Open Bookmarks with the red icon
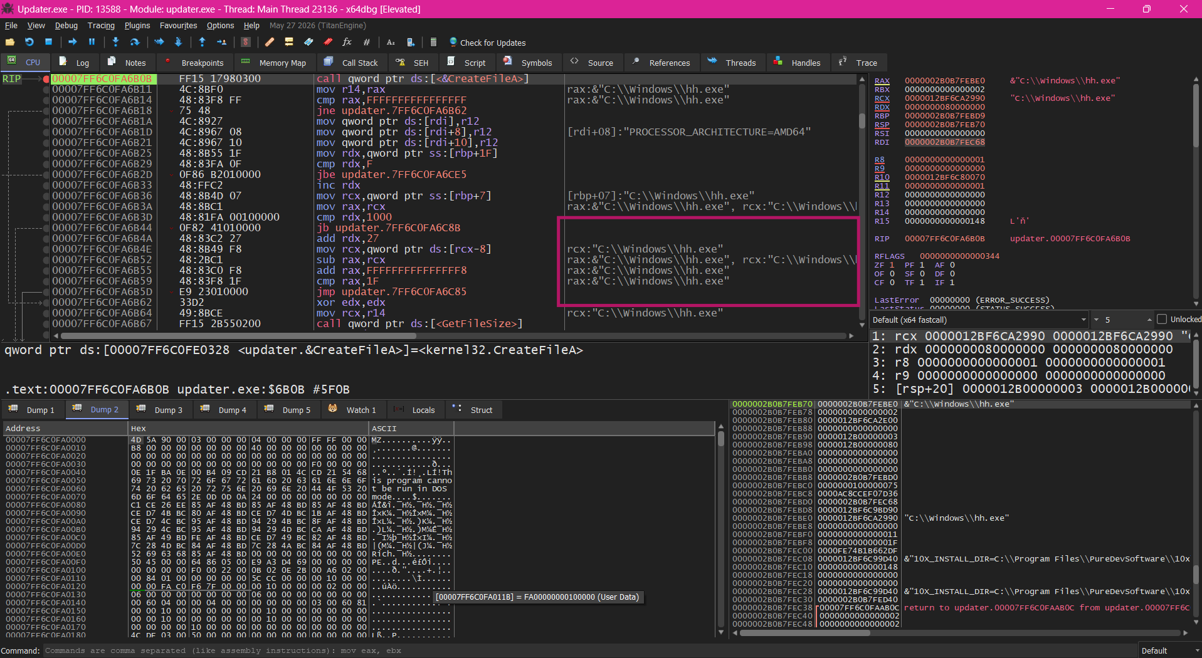1202x658 pixels. pyautogui.click(x=328, y=42)
